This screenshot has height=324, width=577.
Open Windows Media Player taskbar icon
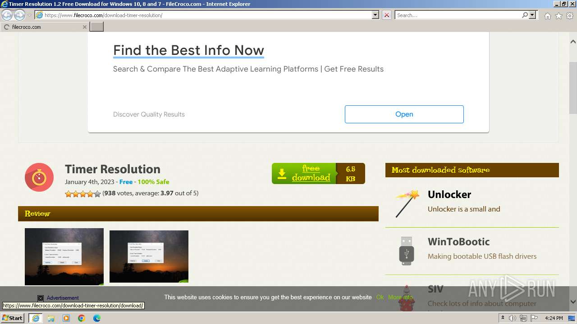click(x=66, y=318)
